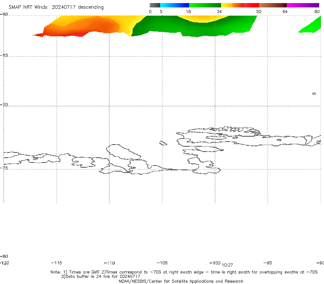Click the longitude label '-115'
Screen dimensions: 324x284
[56, 263]
